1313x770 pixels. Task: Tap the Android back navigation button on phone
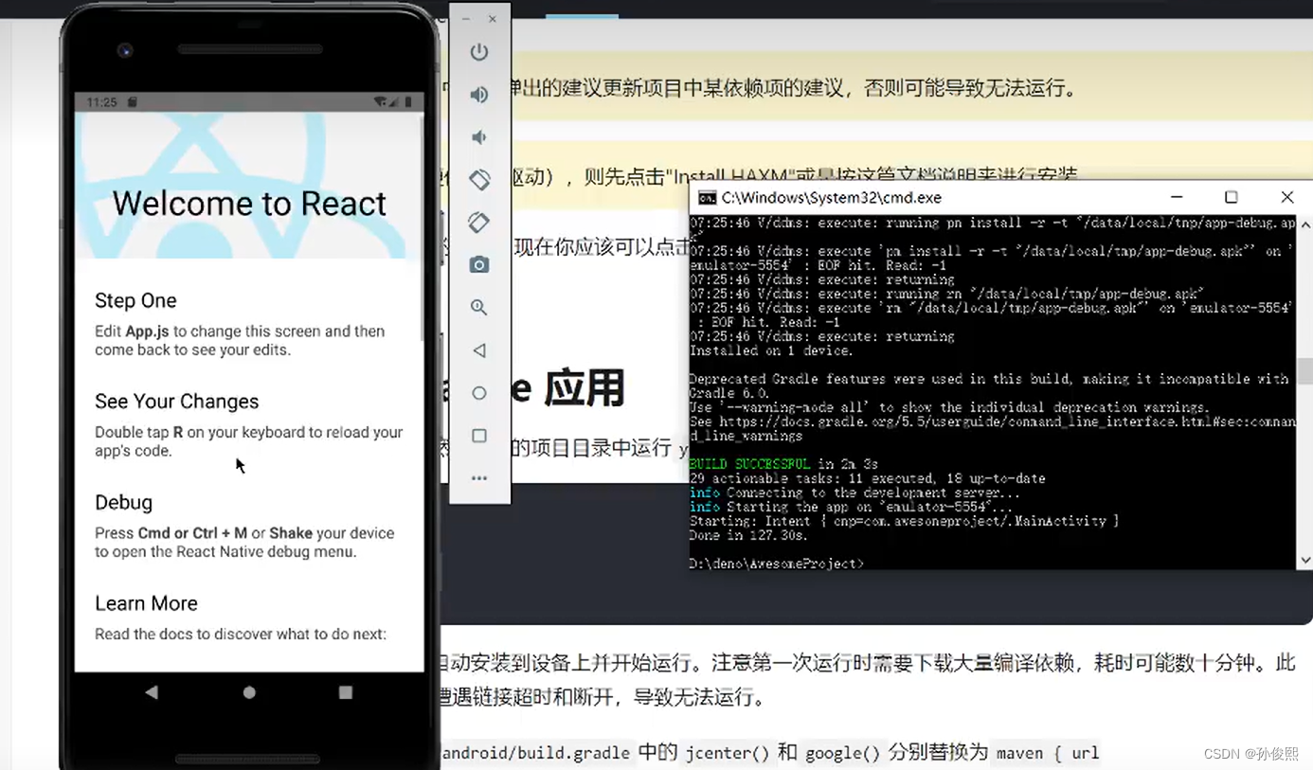[x=152, y=692]
